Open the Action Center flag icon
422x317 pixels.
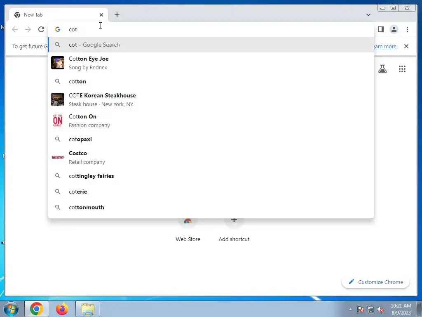pyautogui.click(x=361, y=309)
